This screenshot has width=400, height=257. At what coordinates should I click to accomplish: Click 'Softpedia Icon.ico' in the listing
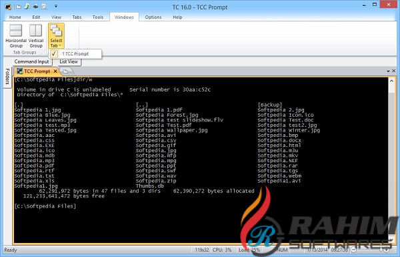286,115
